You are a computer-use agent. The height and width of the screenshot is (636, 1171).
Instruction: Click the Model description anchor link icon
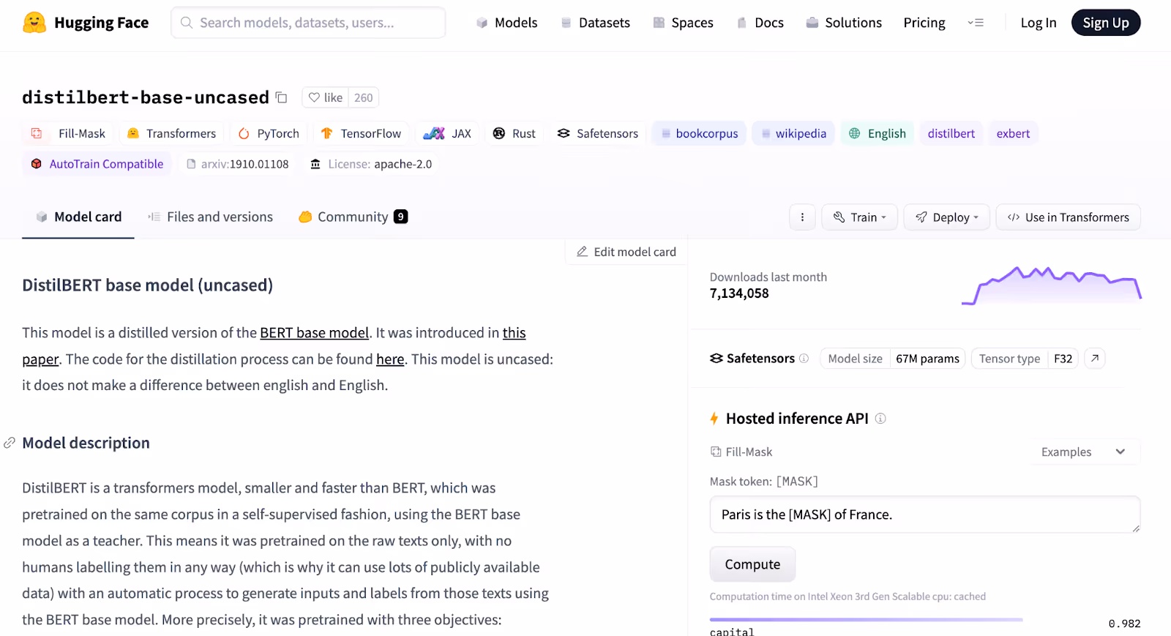click(10, 443)
